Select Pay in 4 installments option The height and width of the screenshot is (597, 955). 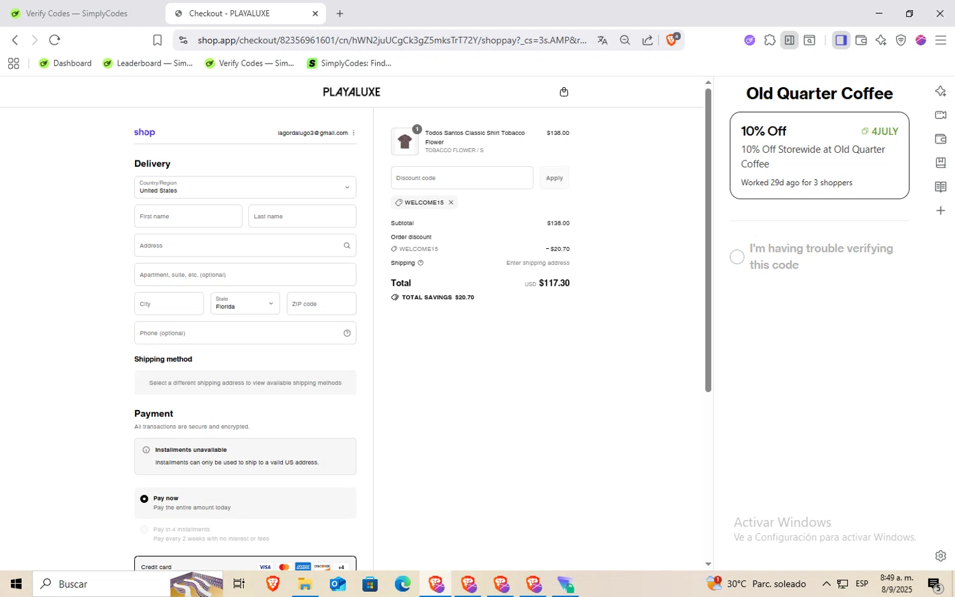click(145, 530)
